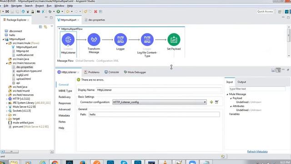This screenshot has width=291, height=164.
Task: Switch to the dev.properties editor tab
Action: (x=95, y=20)
